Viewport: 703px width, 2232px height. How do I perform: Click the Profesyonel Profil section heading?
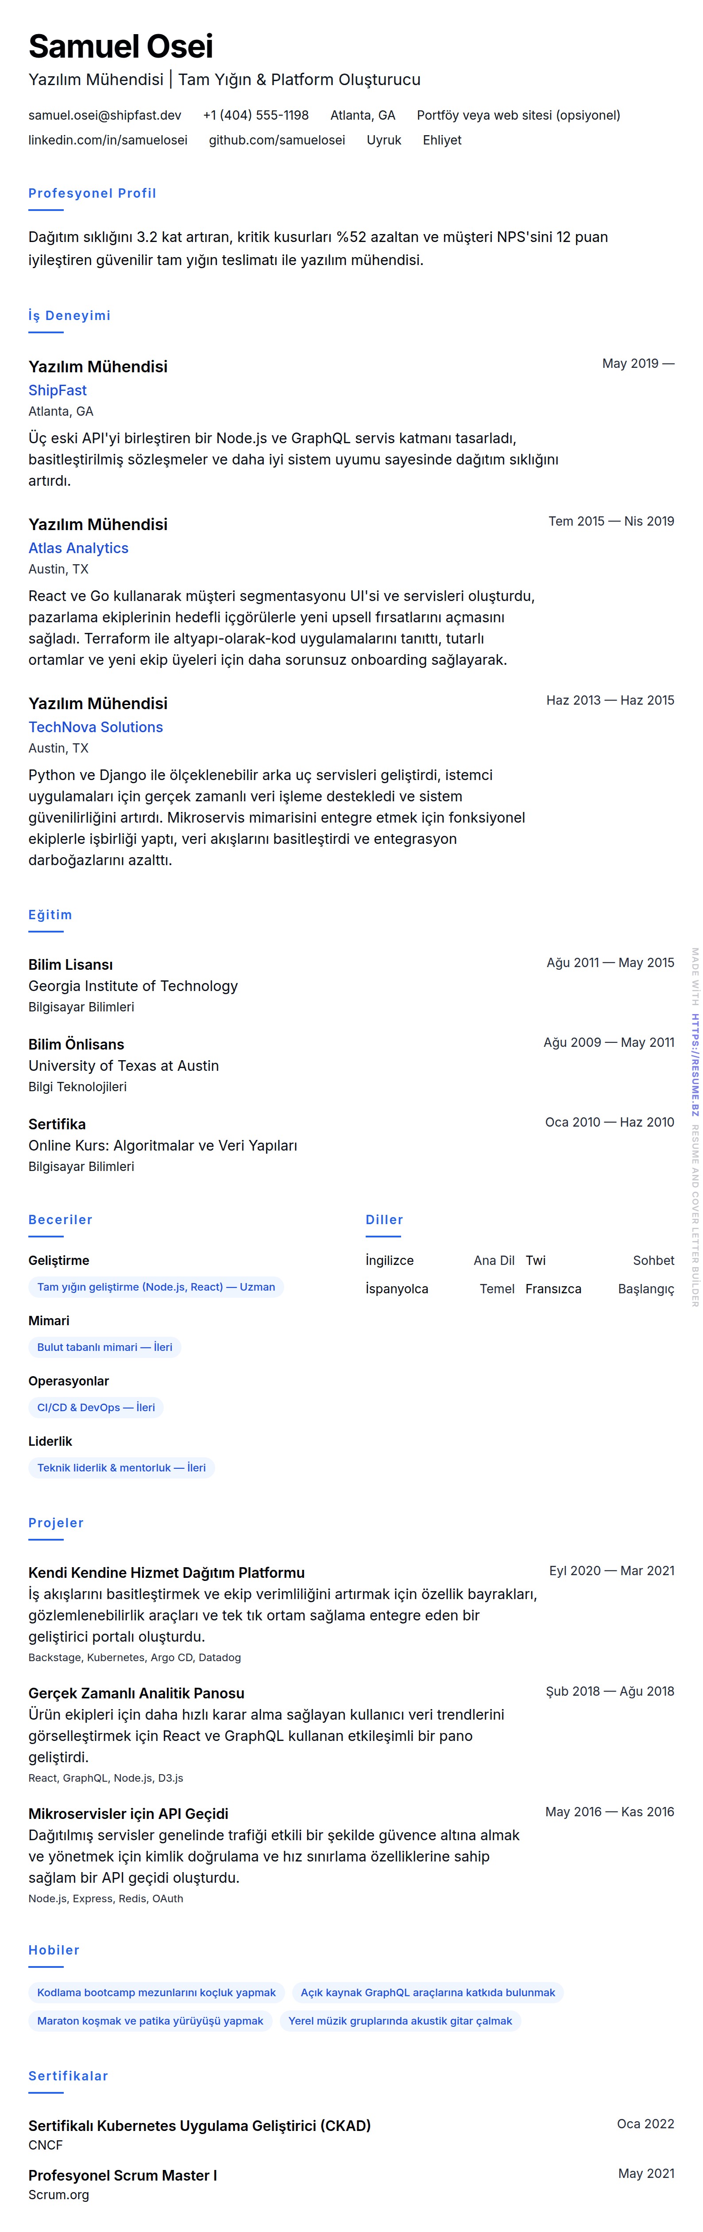click(92, 193)
